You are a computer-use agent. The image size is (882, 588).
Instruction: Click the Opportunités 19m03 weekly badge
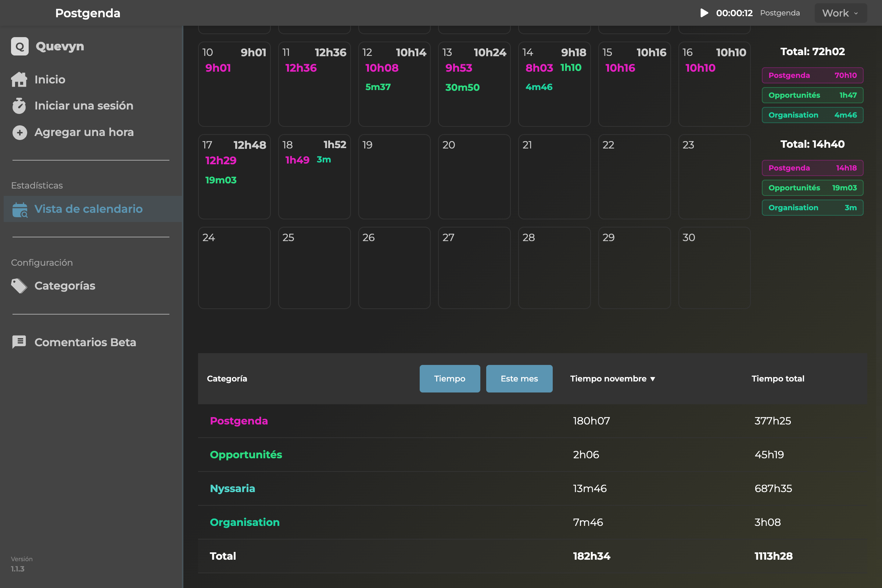coord(812,188)
